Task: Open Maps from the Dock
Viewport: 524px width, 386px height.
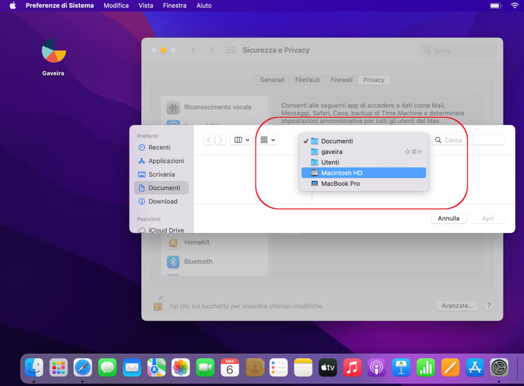Action: point(157,367)
